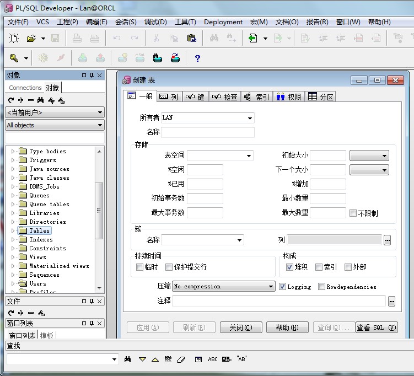Enable the 不限制 checkbox
Image resolution: width=414 pixels, height=376 pixels.
[x=353, y=213]
